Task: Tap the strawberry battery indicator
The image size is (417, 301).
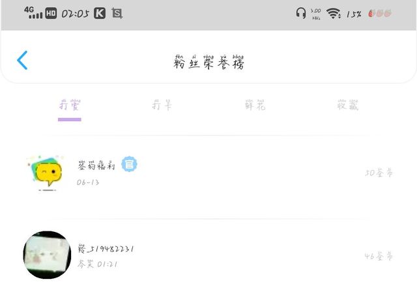Action: [x=380, y=13]
